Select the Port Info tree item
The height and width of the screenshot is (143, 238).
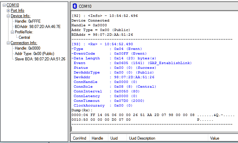pos(17,10)
